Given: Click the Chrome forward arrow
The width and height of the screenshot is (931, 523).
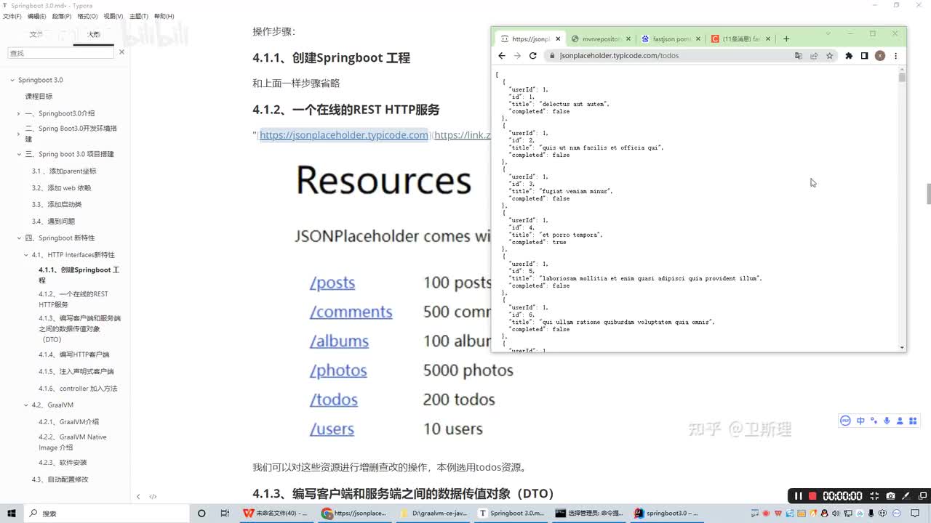Looking at the screenshot, I should tap(517, 56).
